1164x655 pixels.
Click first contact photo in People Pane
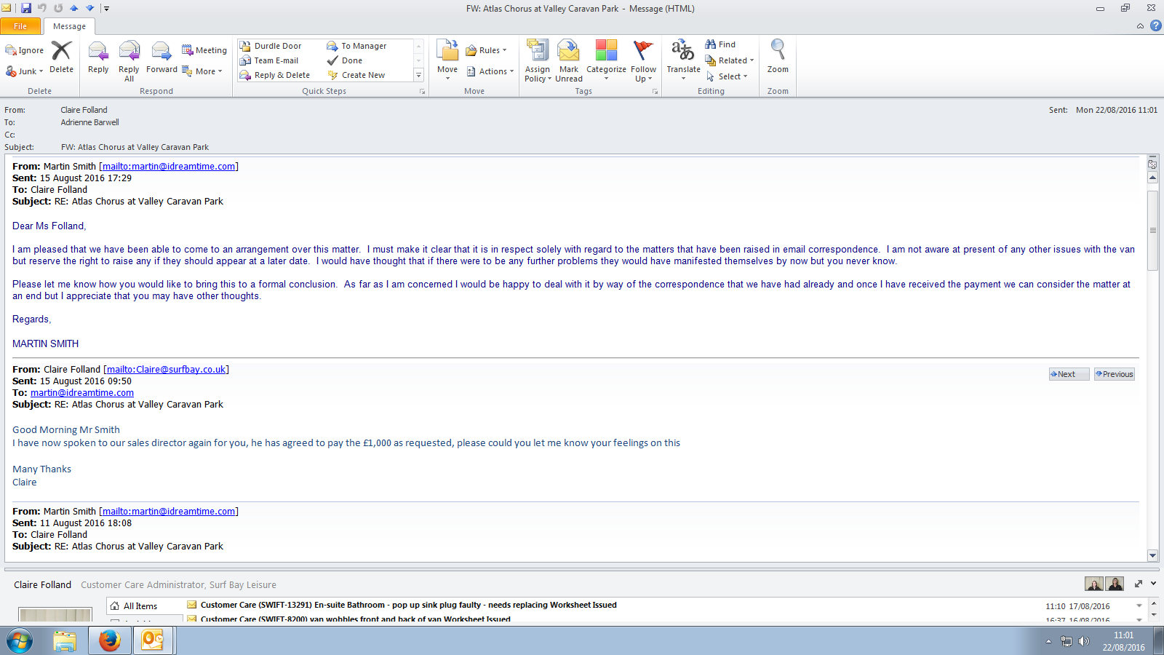pyautogui.click(x=1093, y=584)
